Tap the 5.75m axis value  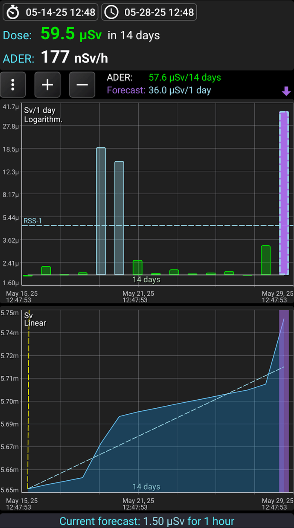pos(10,313)
